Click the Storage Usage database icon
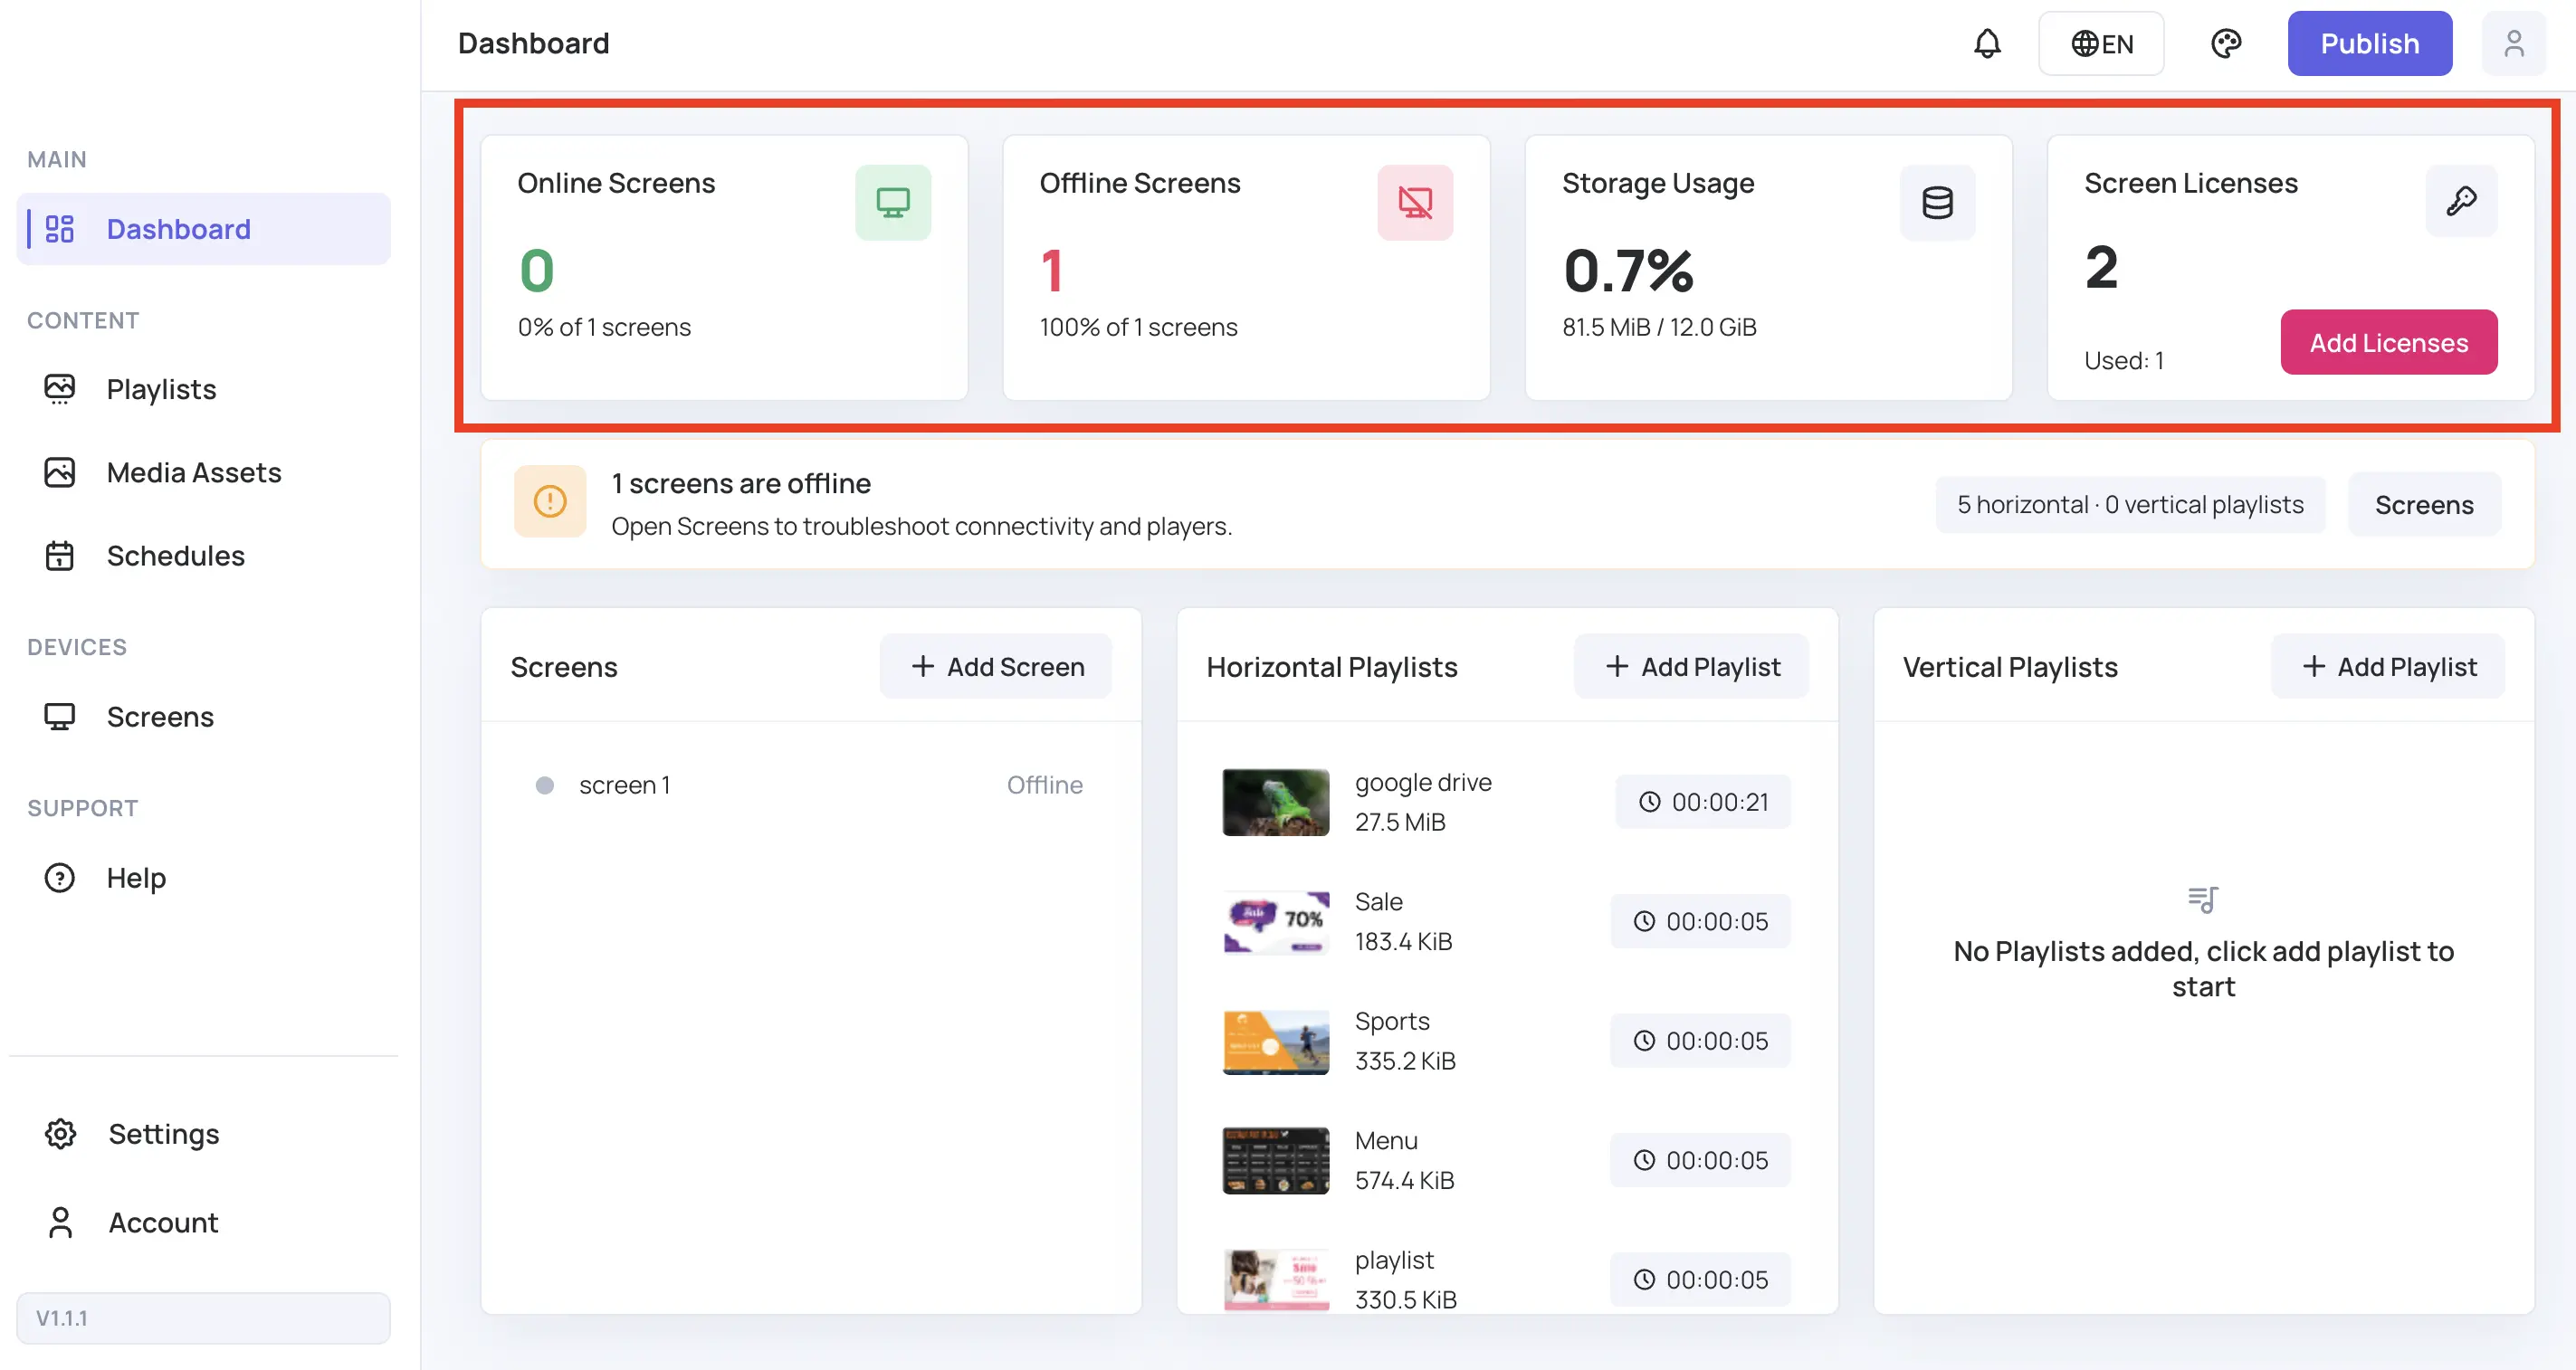The width and height of the screenshot is (2576, 1370). (1937, 203)
